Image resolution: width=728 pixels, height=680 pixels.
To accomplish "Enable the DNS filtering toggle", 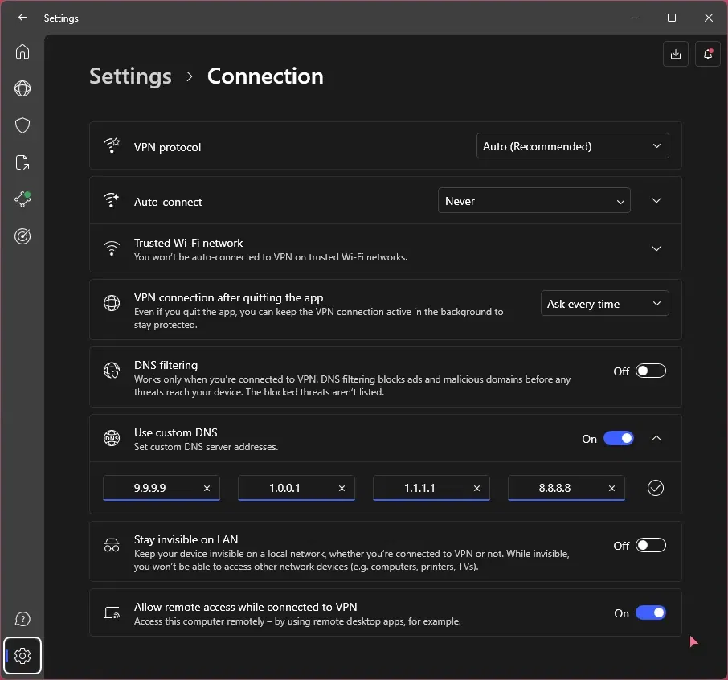I will 651,371.
